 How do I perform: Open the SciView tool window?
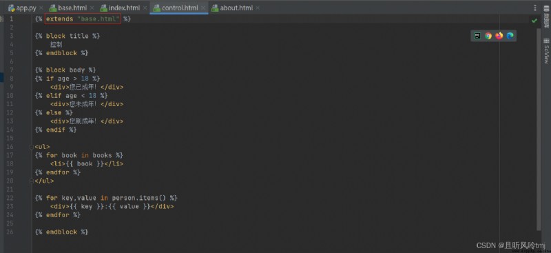[x=546, y=51]
